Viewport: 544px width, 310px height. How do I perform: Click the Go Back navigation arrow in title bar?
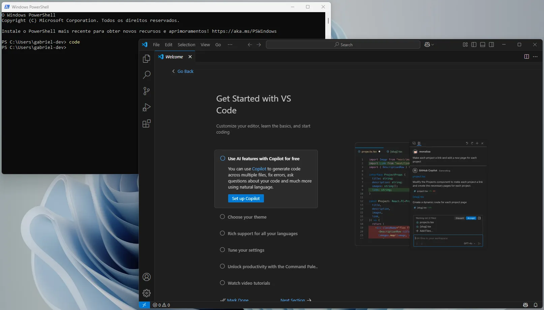(250, 45)
